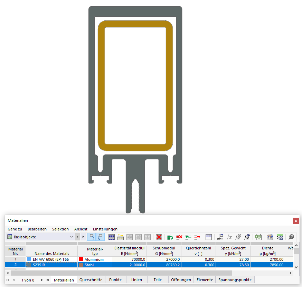The height and width of the screenshot is (287, 302).
Task: Click red color swatch of Aluminium type
Action: pyautogui.click(x=81, y=259)
